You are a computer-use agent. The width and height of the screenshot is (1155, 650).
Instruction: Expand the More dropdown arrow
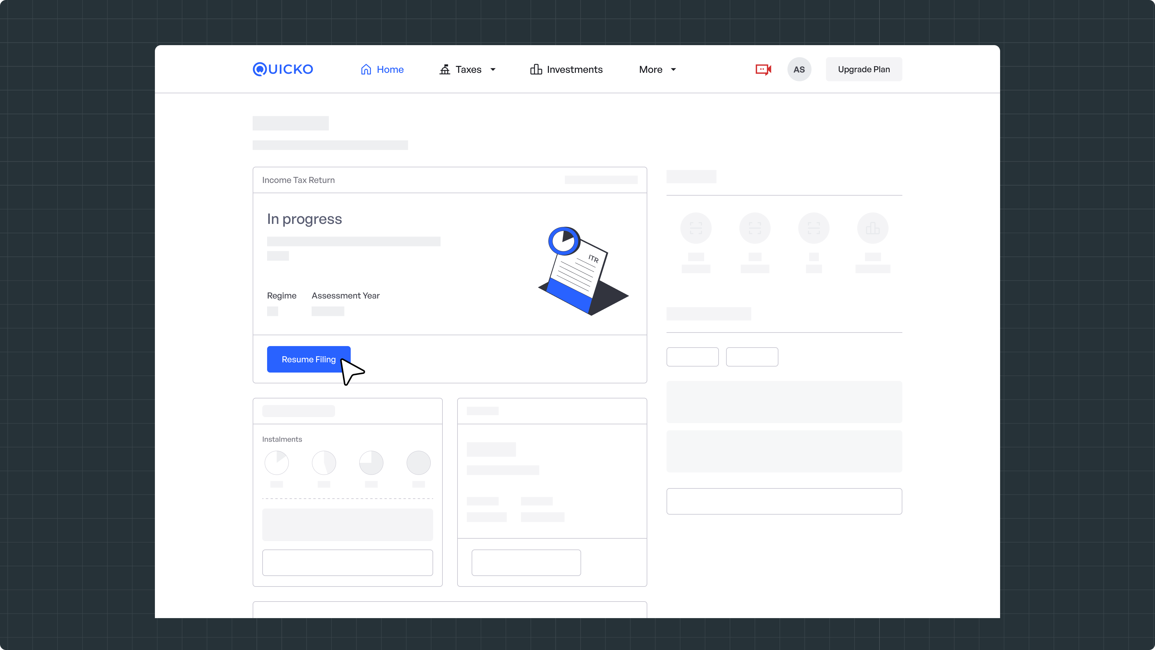[x=673, y=70]
